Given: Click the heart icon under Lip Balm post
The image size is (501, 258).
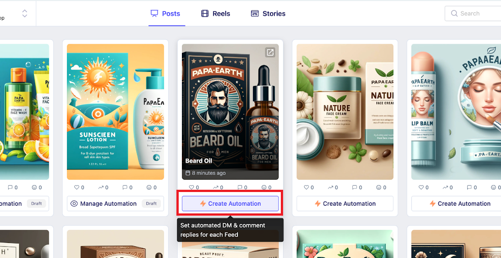Looking at the screenshot, I should [x=421, y=187].
